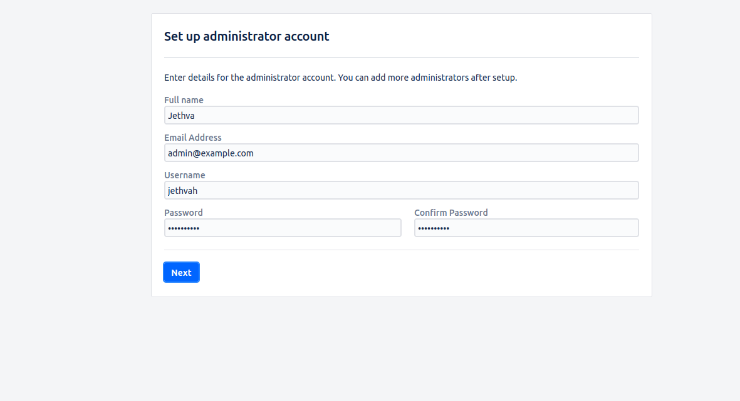This screenshot has height=401, width=740.
Task: Click the 'Set up administrator account' heading
Action: coord(246,36)
